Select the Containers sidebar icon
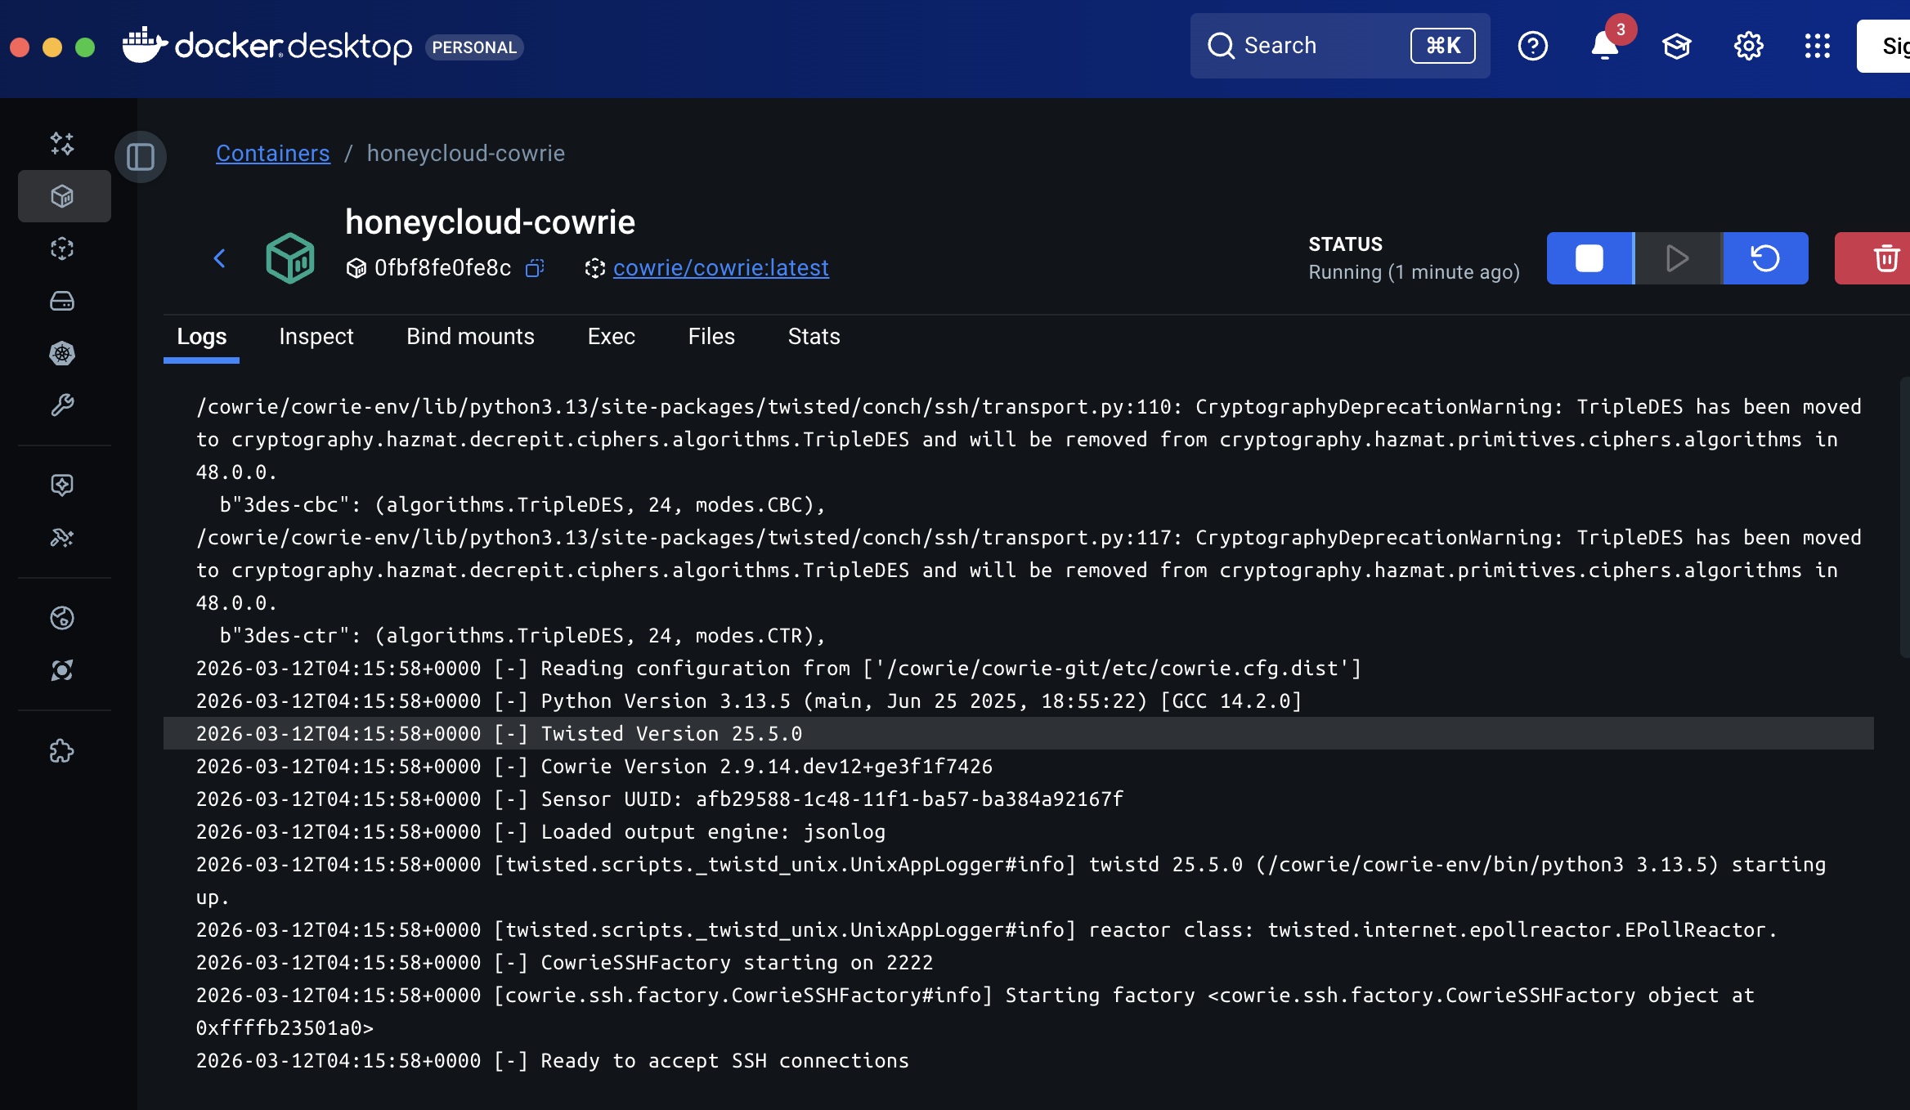1910x1110 pixels. [64, 196]
